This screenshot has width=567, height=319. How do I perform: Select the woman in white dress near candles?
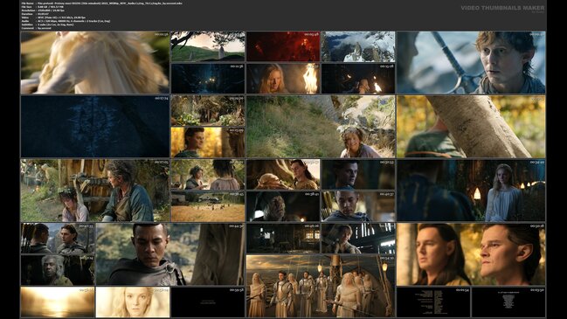point(471,191)
